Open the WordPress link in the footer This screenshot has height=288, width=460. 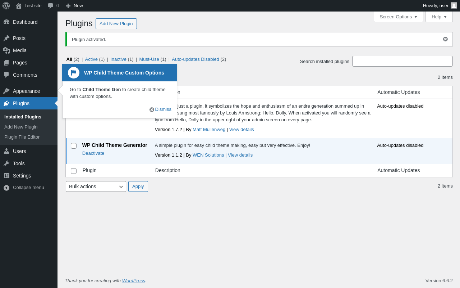(x=134, y=280)
